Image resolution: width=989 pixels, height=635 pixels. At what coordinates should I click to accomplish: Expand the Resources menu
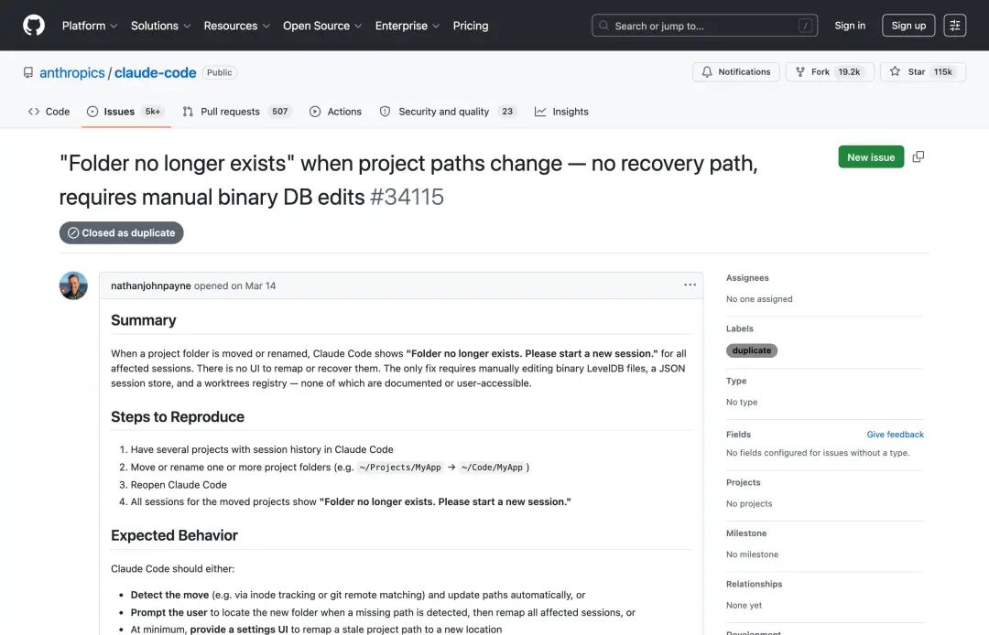[236, 26]
